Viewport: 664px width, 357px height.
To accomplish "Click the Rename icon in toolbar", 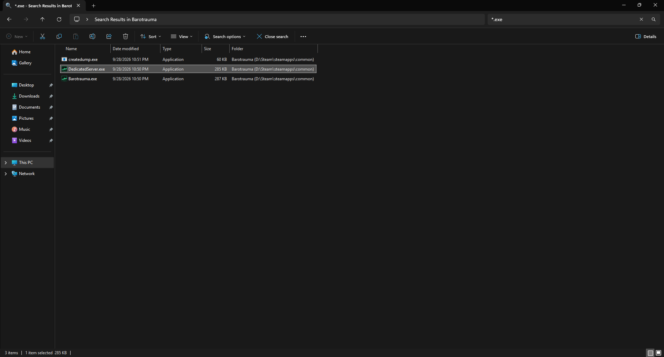I will coord(92,36).
